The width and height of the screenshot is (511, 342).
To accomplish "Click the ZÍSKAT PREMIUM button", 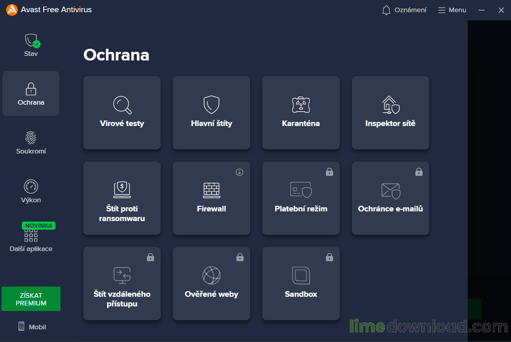I will click(x=31, y=299).
